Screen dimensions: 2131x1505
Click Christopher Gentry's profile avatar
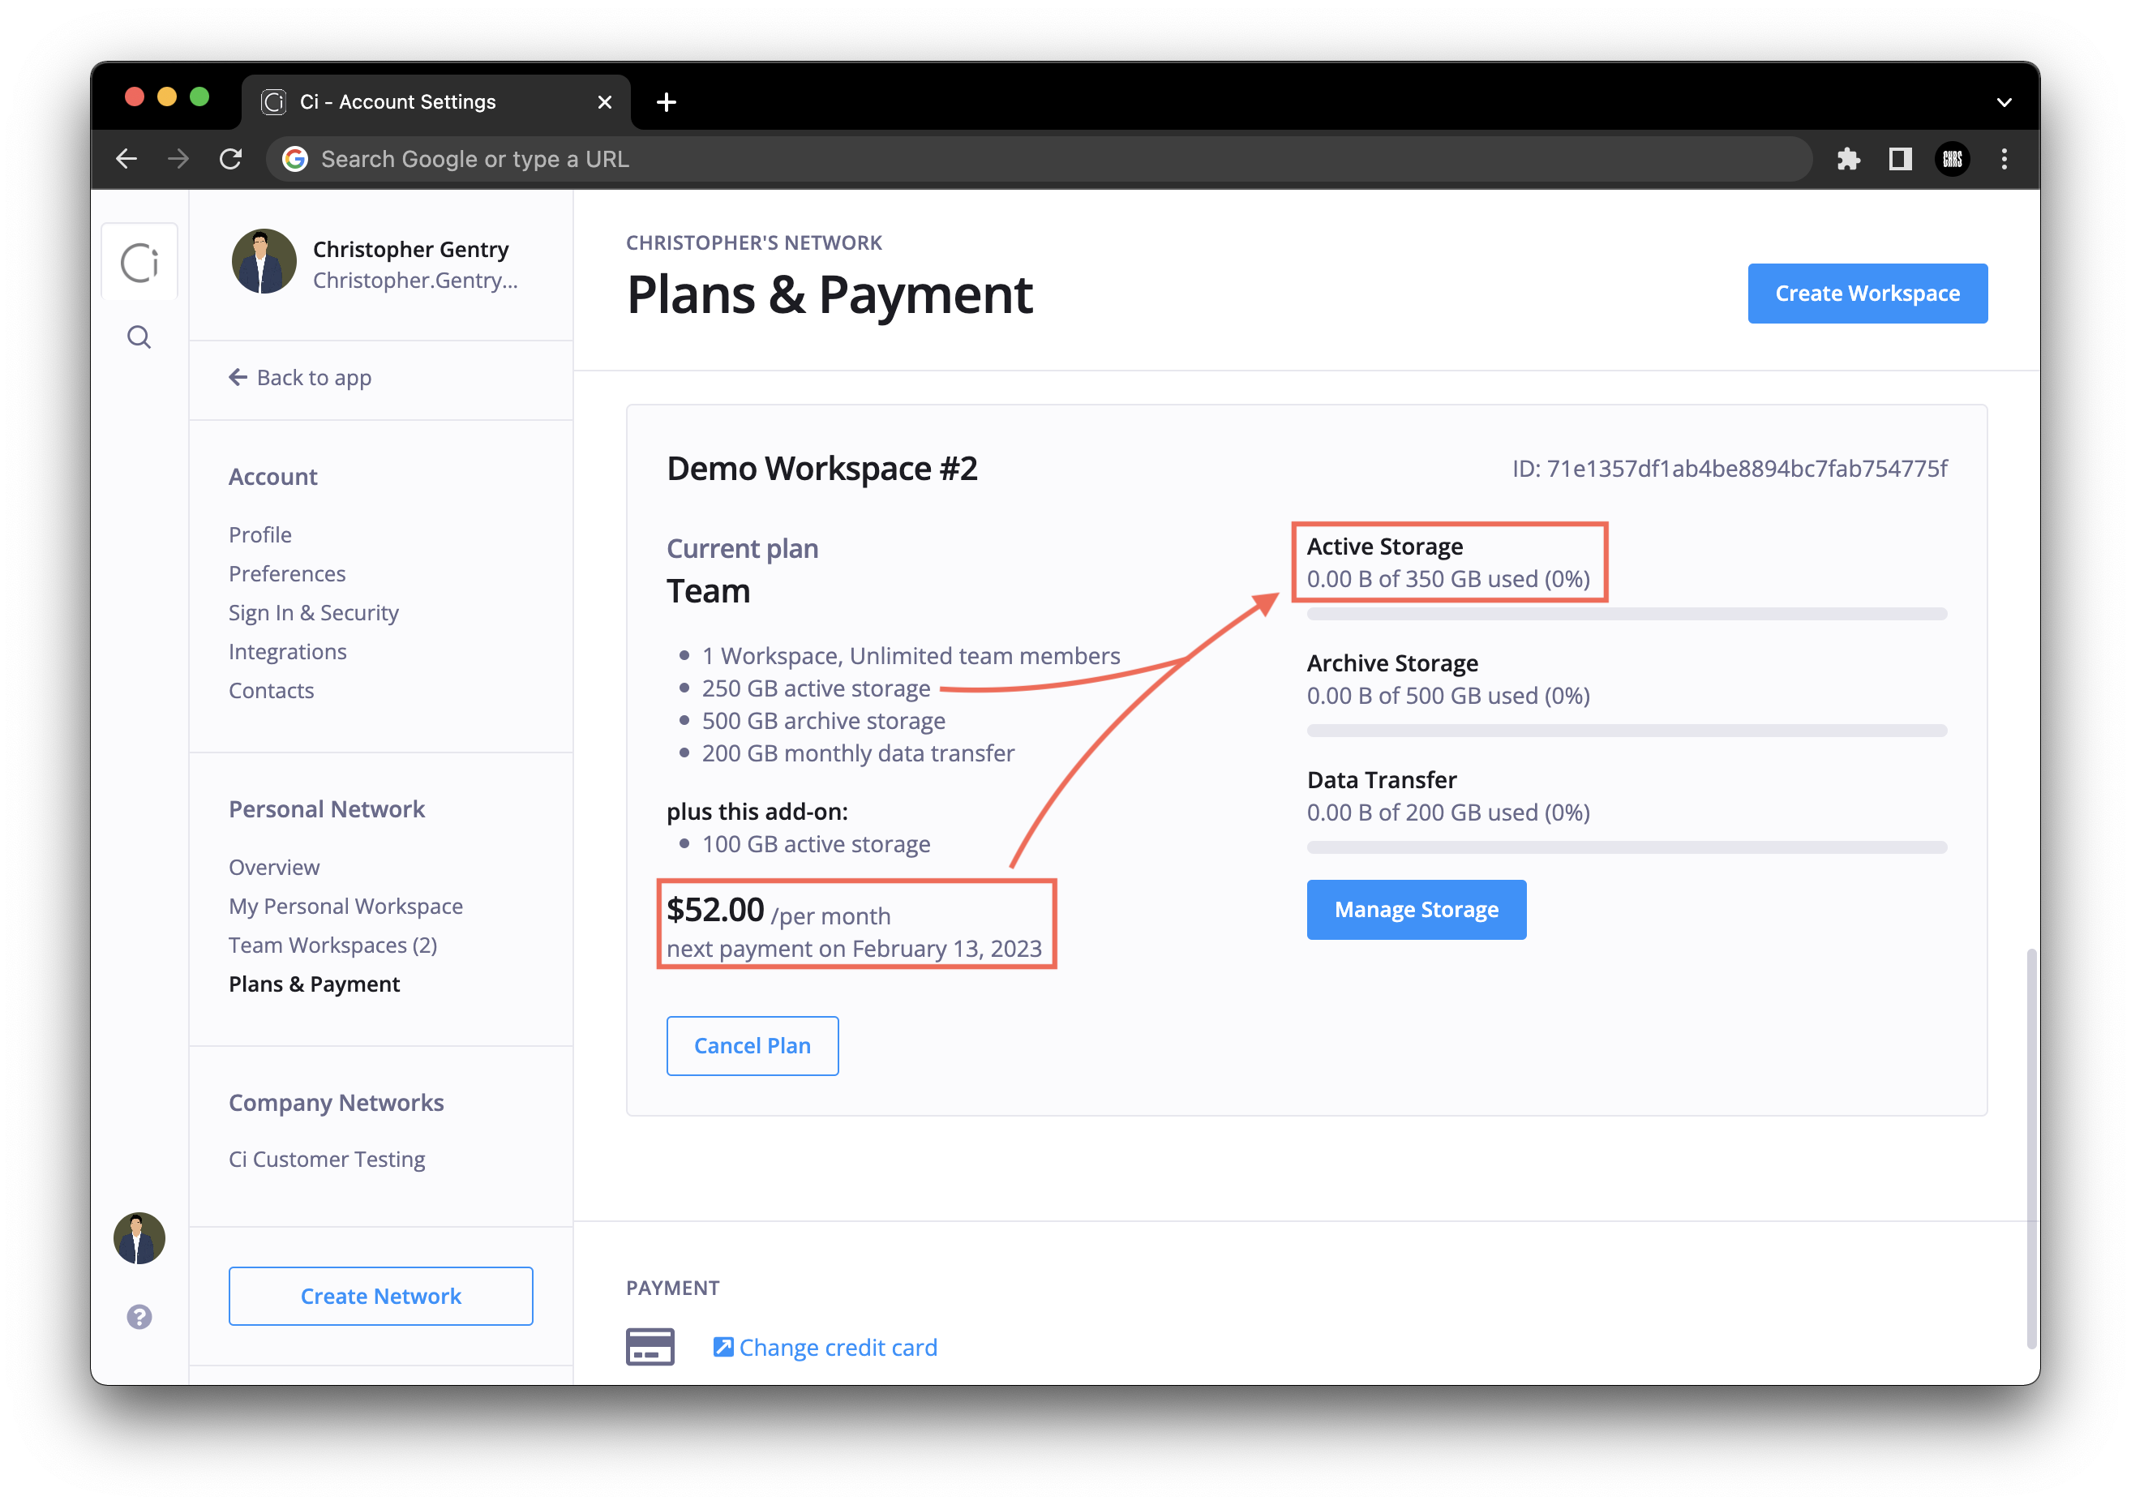pyautogui.click(x=264, y=262)
